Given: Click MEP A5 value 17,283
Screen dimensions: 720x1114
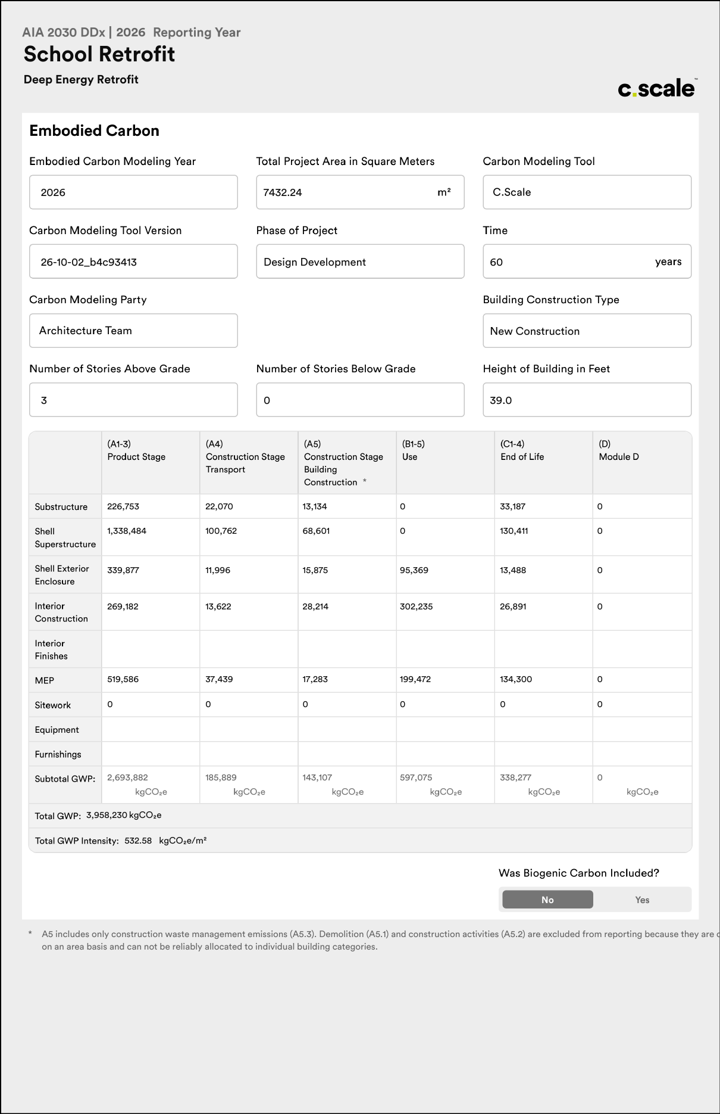Looking at the screenshot, I should point(315,679).
